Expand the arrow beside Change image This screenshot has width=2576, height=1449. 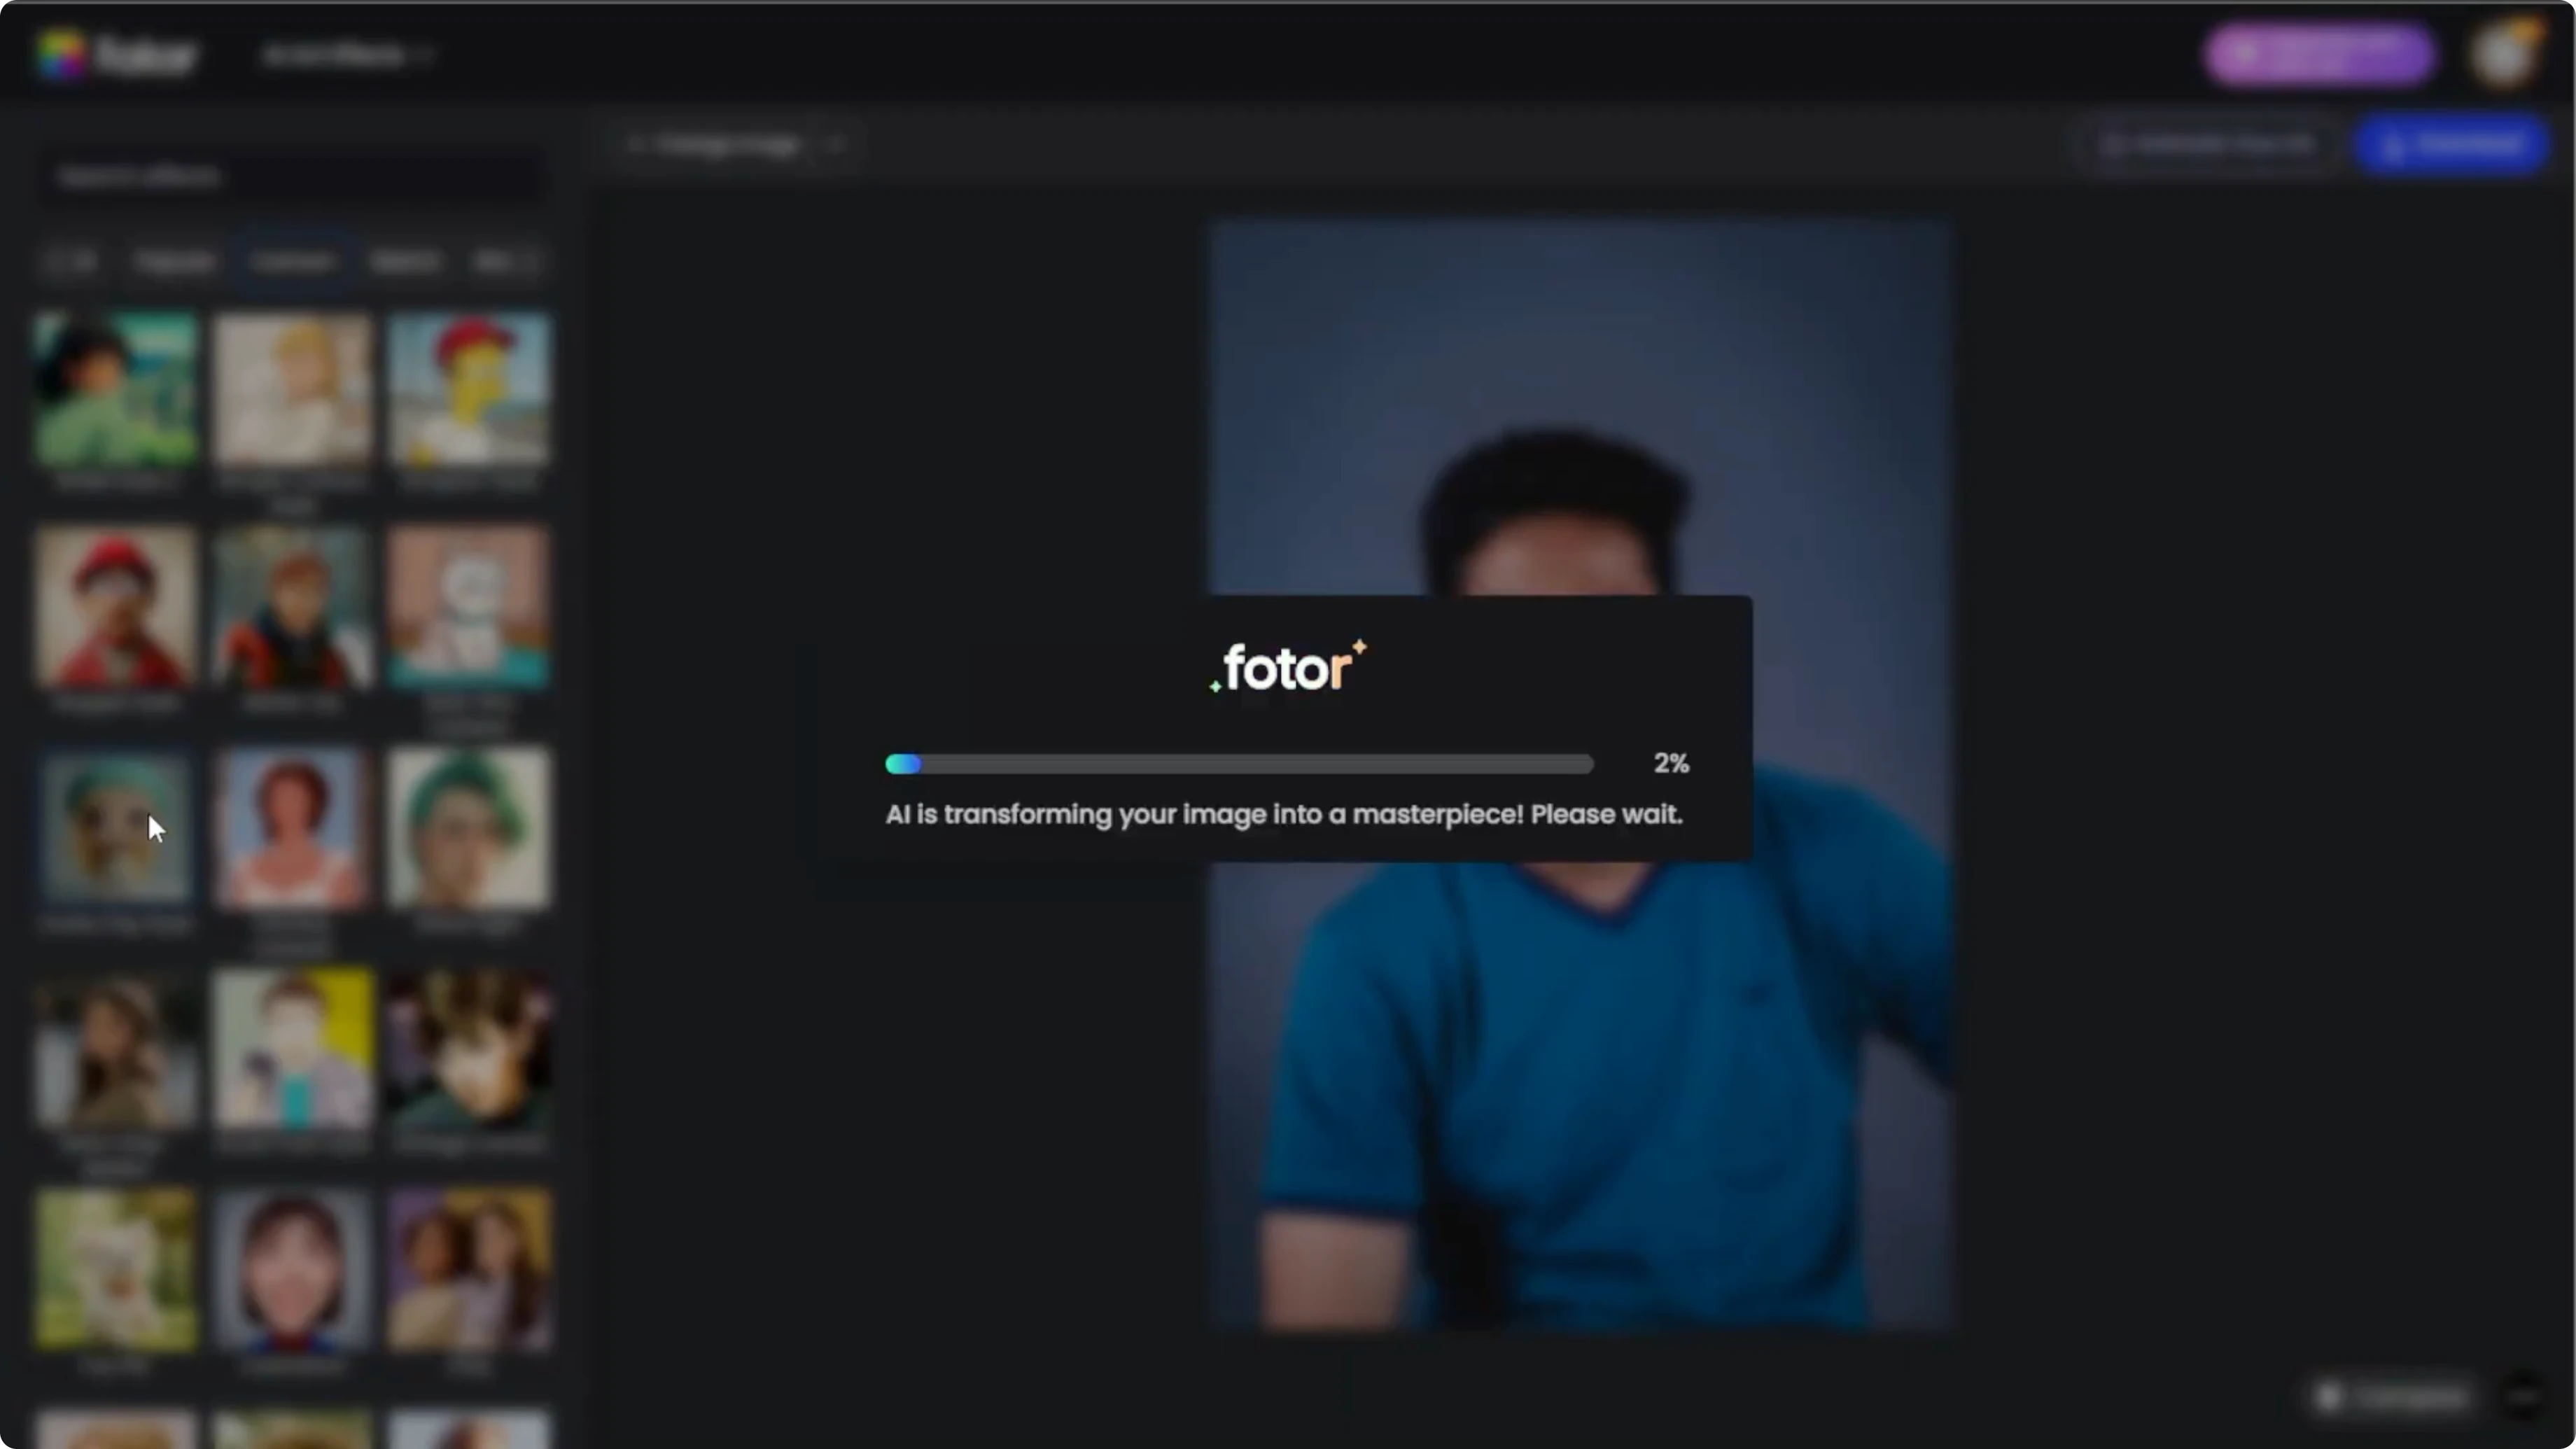click(x=836, y=146)
